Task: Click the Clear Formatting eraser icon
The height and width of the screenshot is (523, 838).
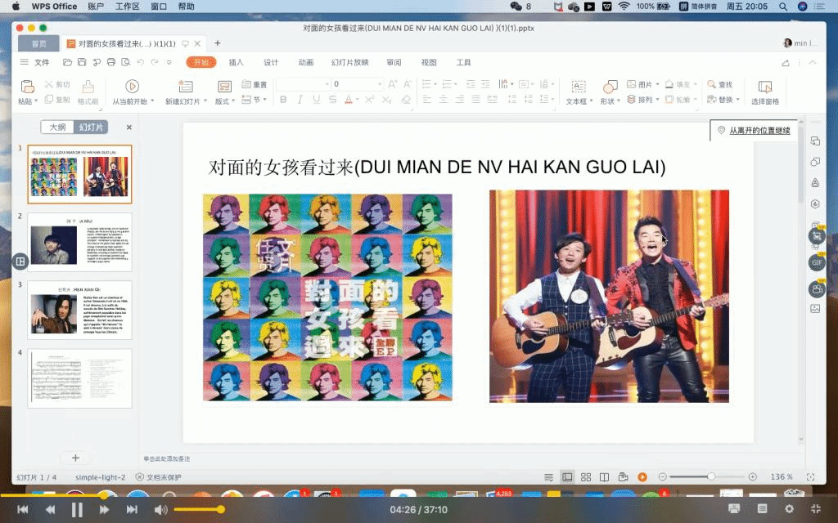Action: click(406, 99)
